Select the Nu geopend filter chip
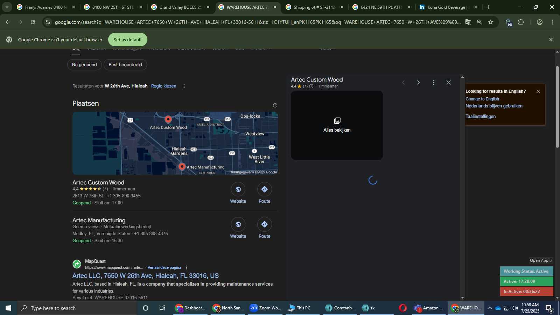The image size is (560, 315). click(x=84, y=65)
